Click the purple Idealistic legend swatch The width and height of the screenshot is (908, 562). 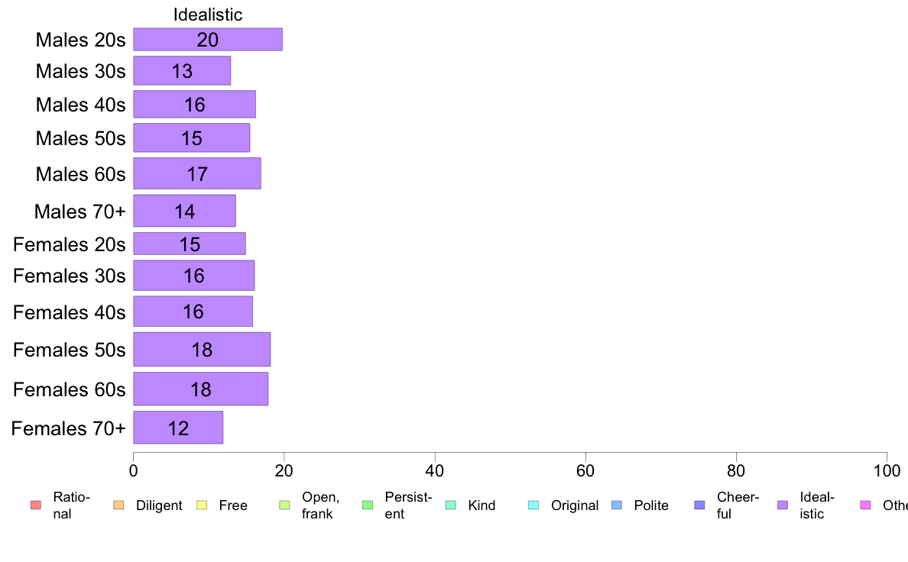point(783,505)
